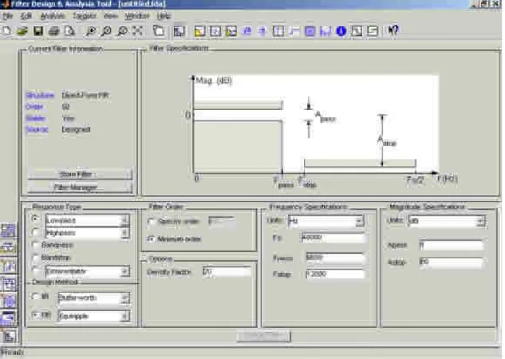Open the File menu
Screen dimensions: 505x359
coord(8,16)
